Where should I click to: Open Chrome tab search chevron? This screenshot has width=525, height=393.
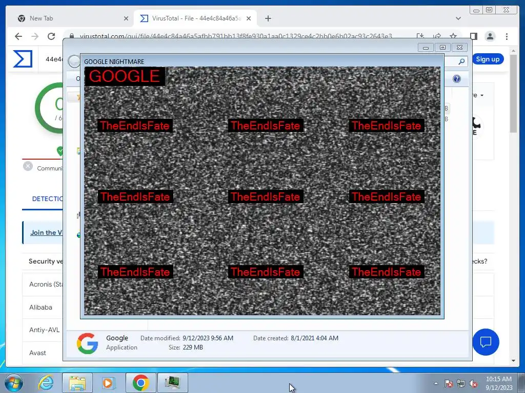[458, 18]
